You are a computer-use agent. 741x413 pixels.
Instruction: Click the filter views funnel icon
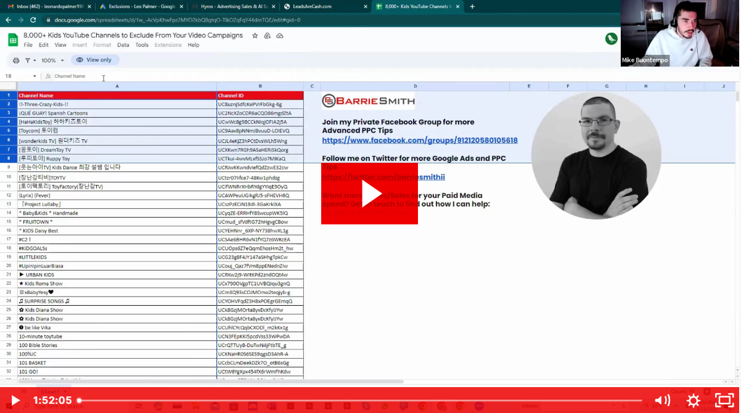coord(27,60)
